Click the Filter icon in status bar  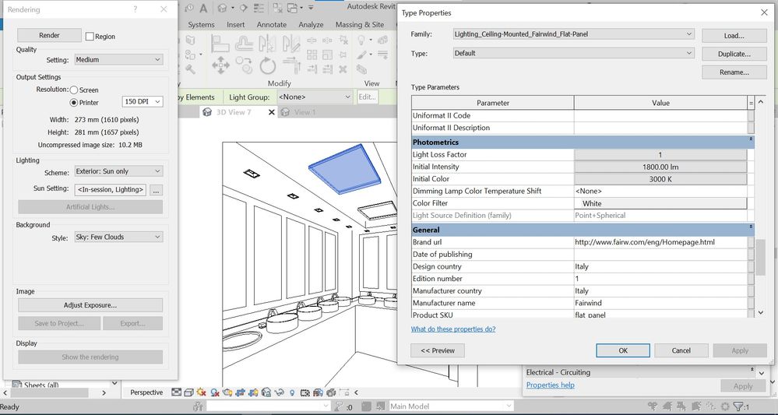[738, 406]
